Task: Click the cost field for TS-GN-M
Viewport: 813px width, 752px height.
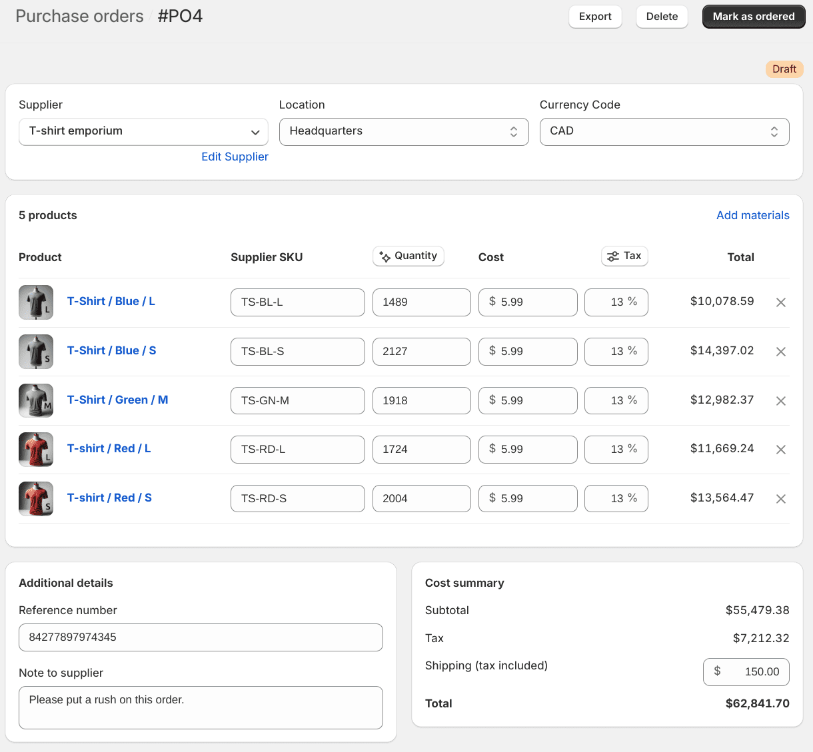Action: 528,400
